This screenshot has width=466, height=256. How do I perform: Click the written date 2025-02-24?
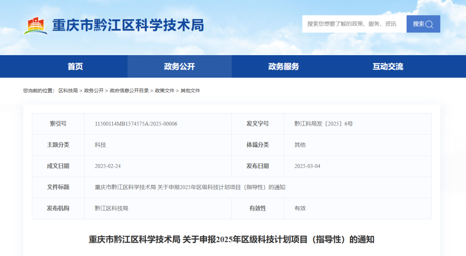coord(107,166)
